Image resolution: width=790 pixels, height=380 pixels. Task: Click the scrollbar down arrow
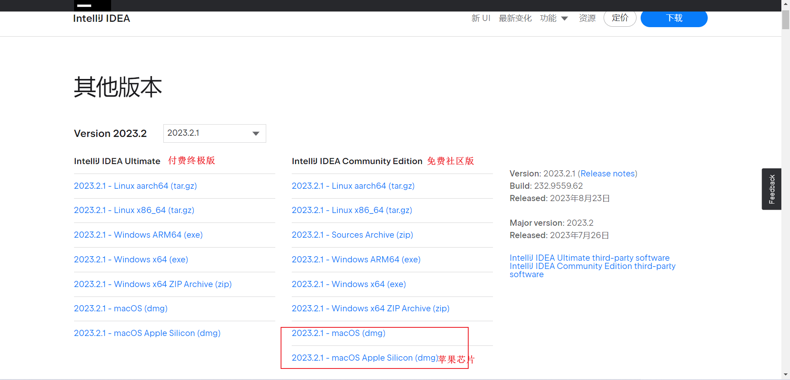pos(785,375)
